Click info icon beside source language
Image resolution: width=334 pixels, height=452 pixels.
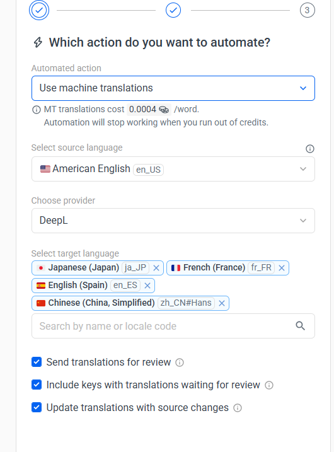tap(310, 149)
